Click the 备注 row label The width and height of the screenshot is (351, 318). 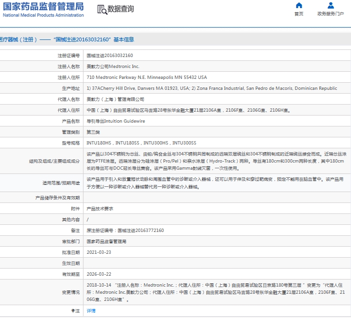pos(75,231)
